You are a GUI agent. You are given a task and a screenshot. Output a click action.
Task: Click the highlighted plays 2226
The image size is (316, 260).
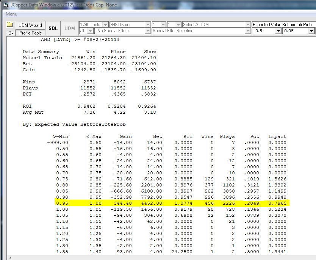(x=229, y=203)
